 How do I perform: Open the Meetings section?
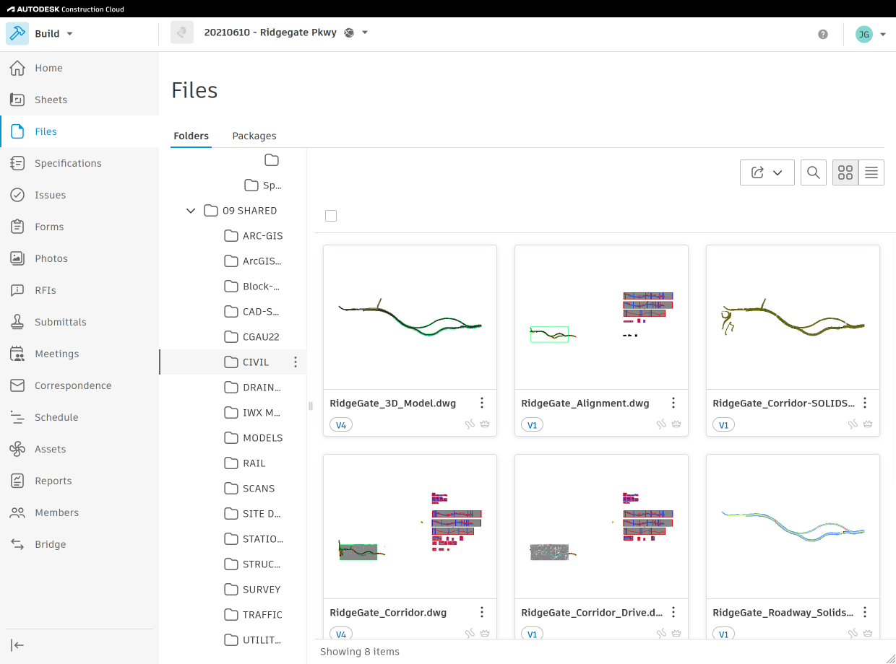pos(79,354)
